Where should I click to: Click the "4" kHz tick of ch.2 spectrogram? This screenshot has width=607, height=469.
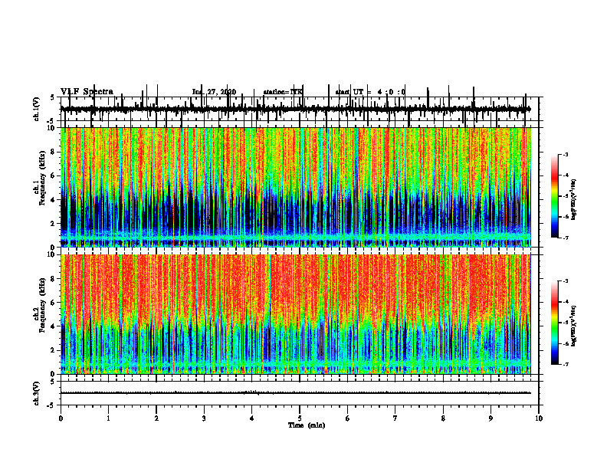tap(54, 326)
